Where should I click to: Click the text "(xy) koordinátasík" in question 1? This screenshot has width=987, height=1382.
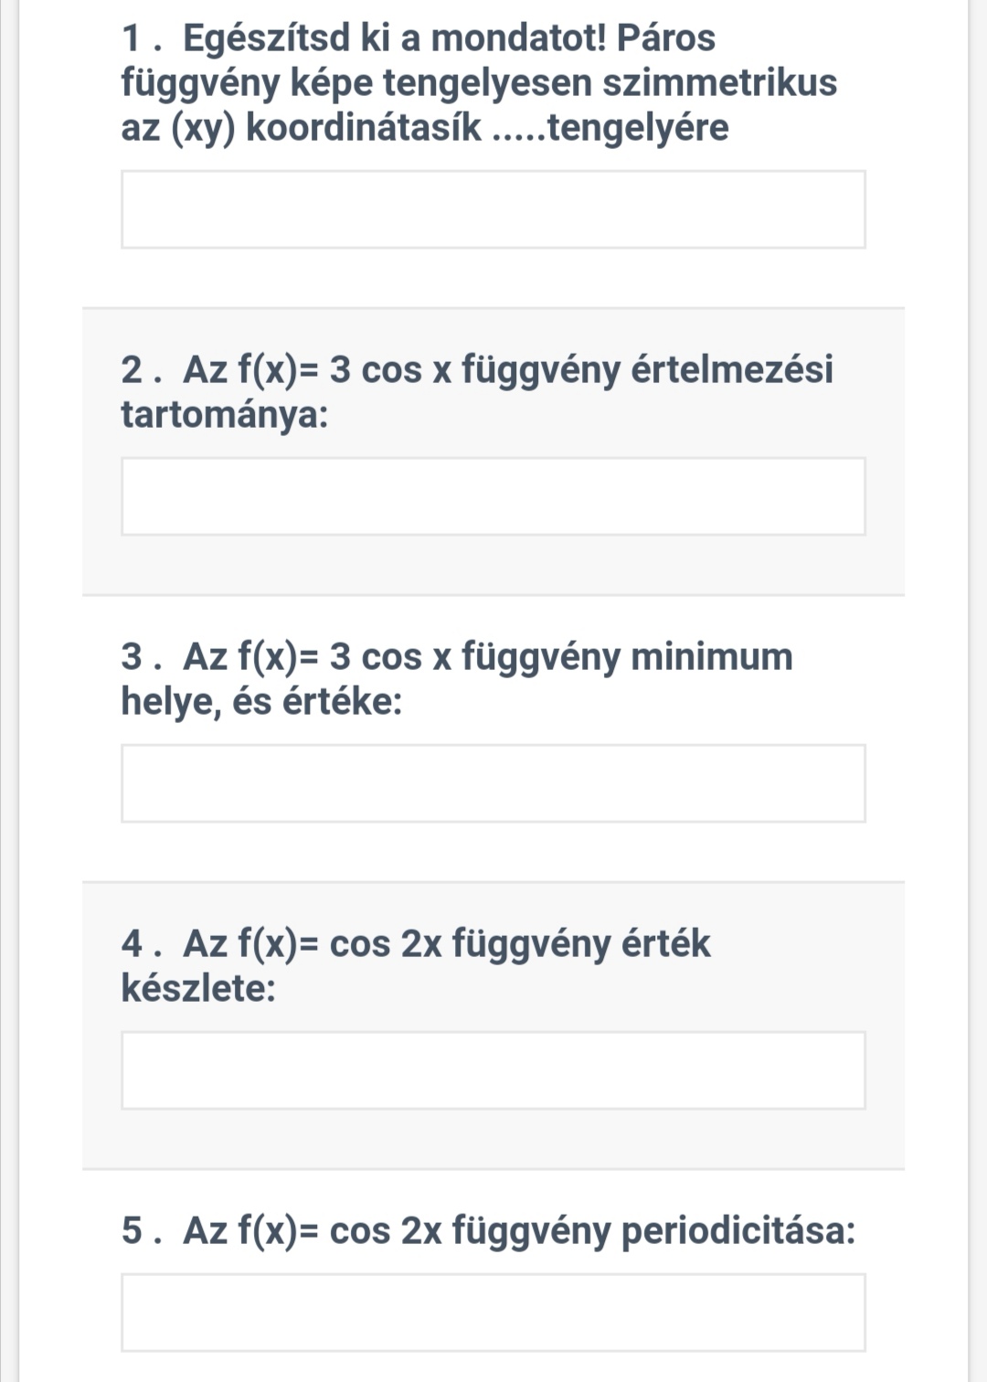point(325,128)
